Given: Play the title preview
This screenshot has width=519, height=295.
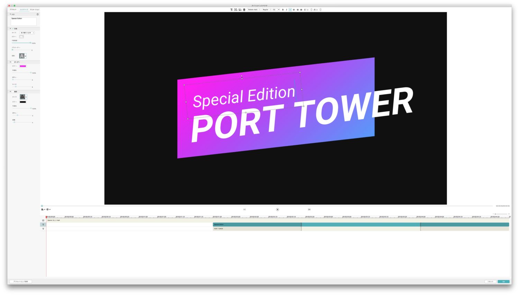Looking at the screenshot, I should [x=277, y=209].
